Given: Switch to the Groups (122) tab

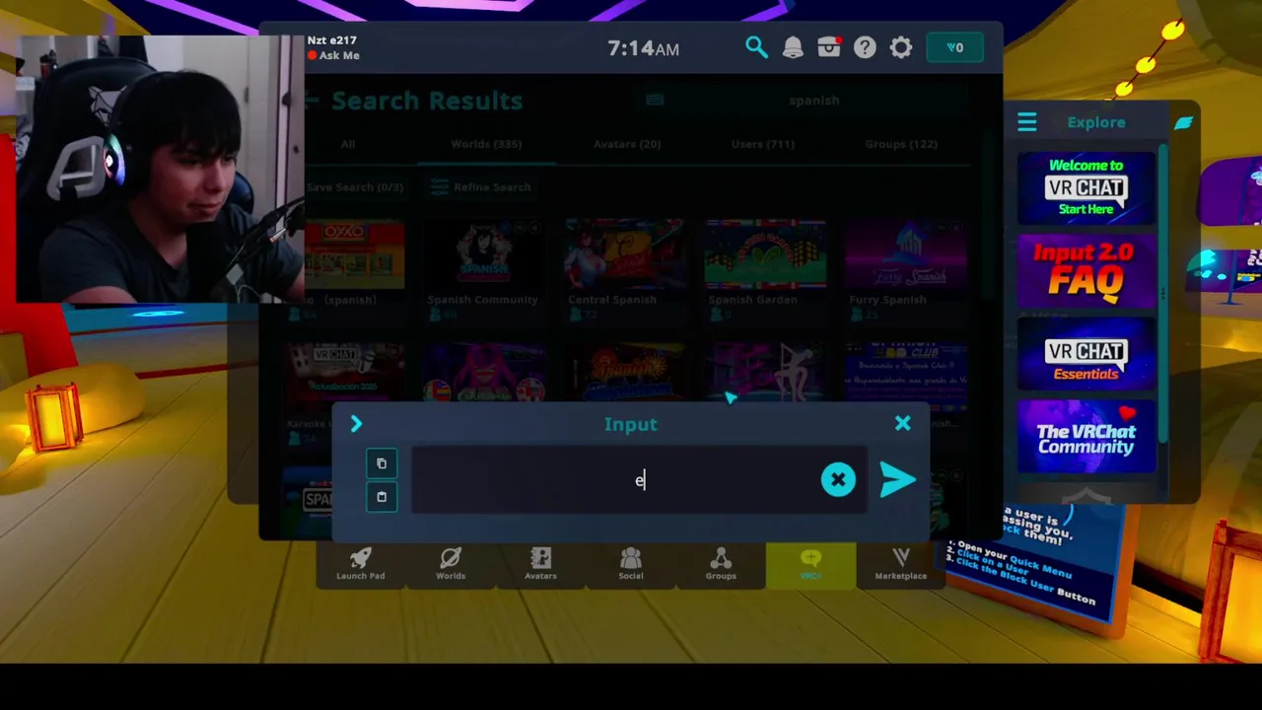Looking at the screenshot, I should pyautogui.click(x=901, y=144).
